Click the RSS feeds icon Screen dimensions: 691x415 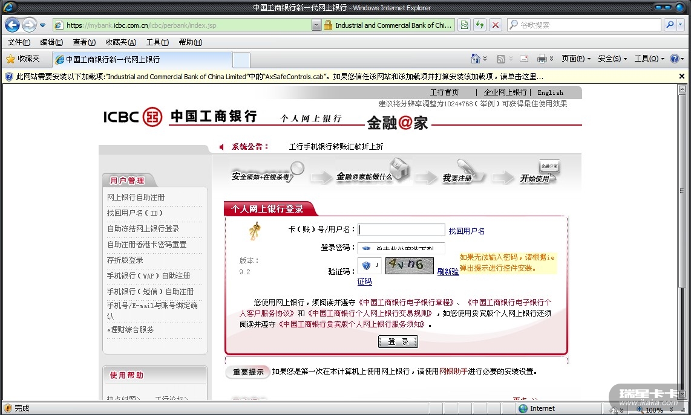(x=500, y=59)
